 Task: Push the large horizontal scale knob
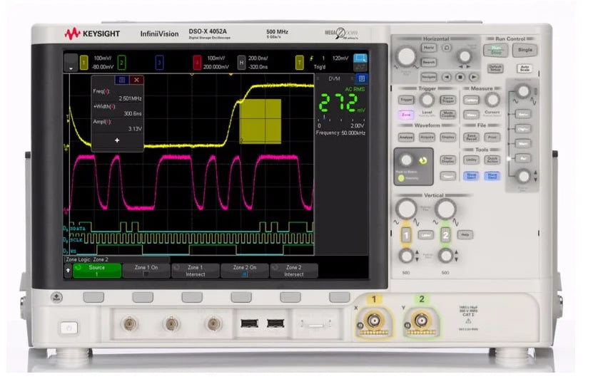point(407,56)
